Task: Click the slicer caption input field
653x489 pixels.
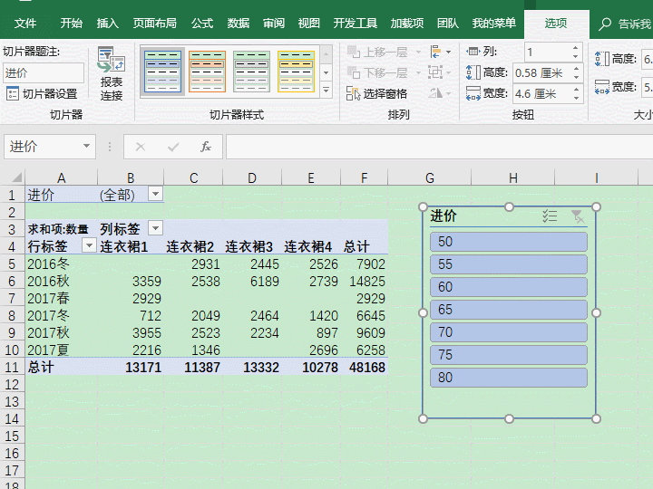Action: [43, 72]
